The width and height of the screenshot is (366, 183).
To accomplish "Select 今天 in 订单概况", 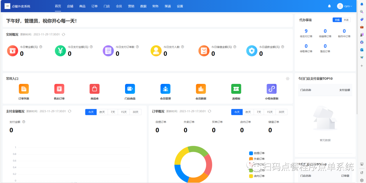I will pos(237,112).
